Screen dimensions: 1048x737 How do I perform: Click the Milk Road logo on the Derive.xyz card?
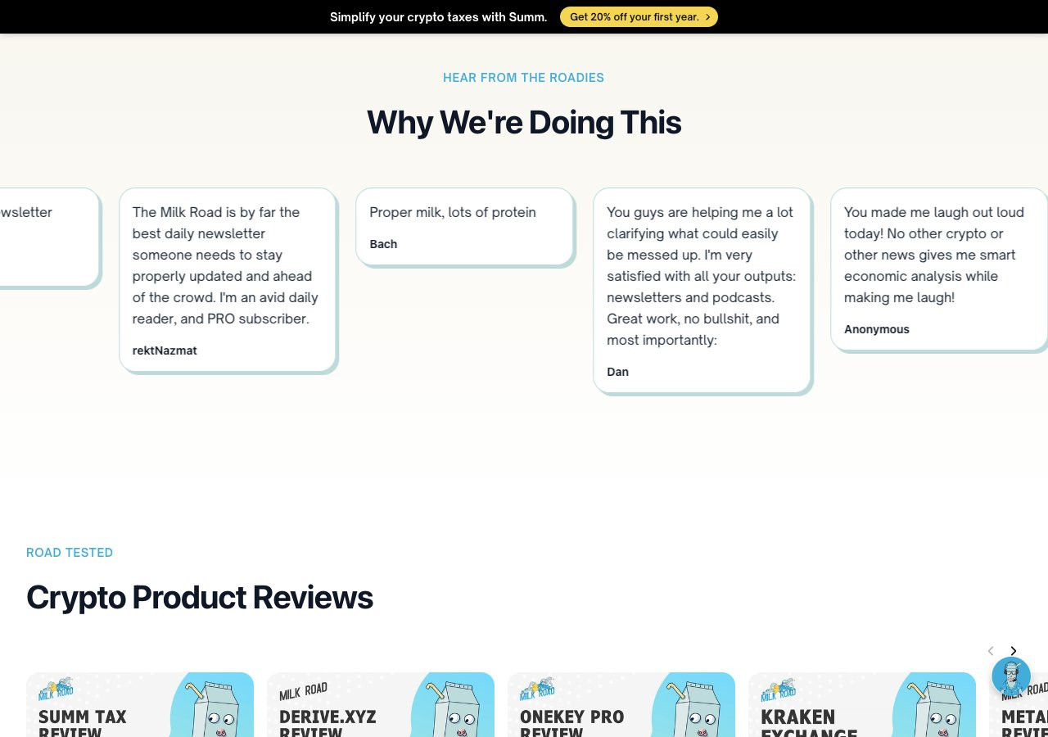coord(303,692)
